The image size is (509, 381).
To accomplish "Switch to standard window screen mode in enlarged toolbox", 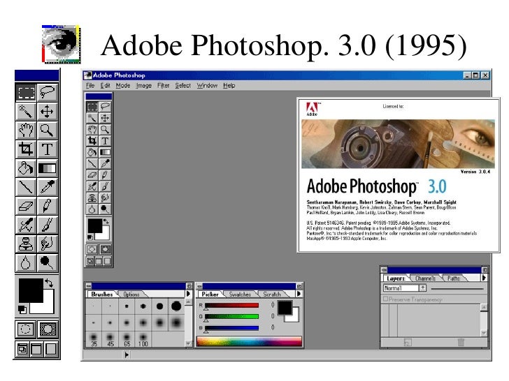I will 22,349.
